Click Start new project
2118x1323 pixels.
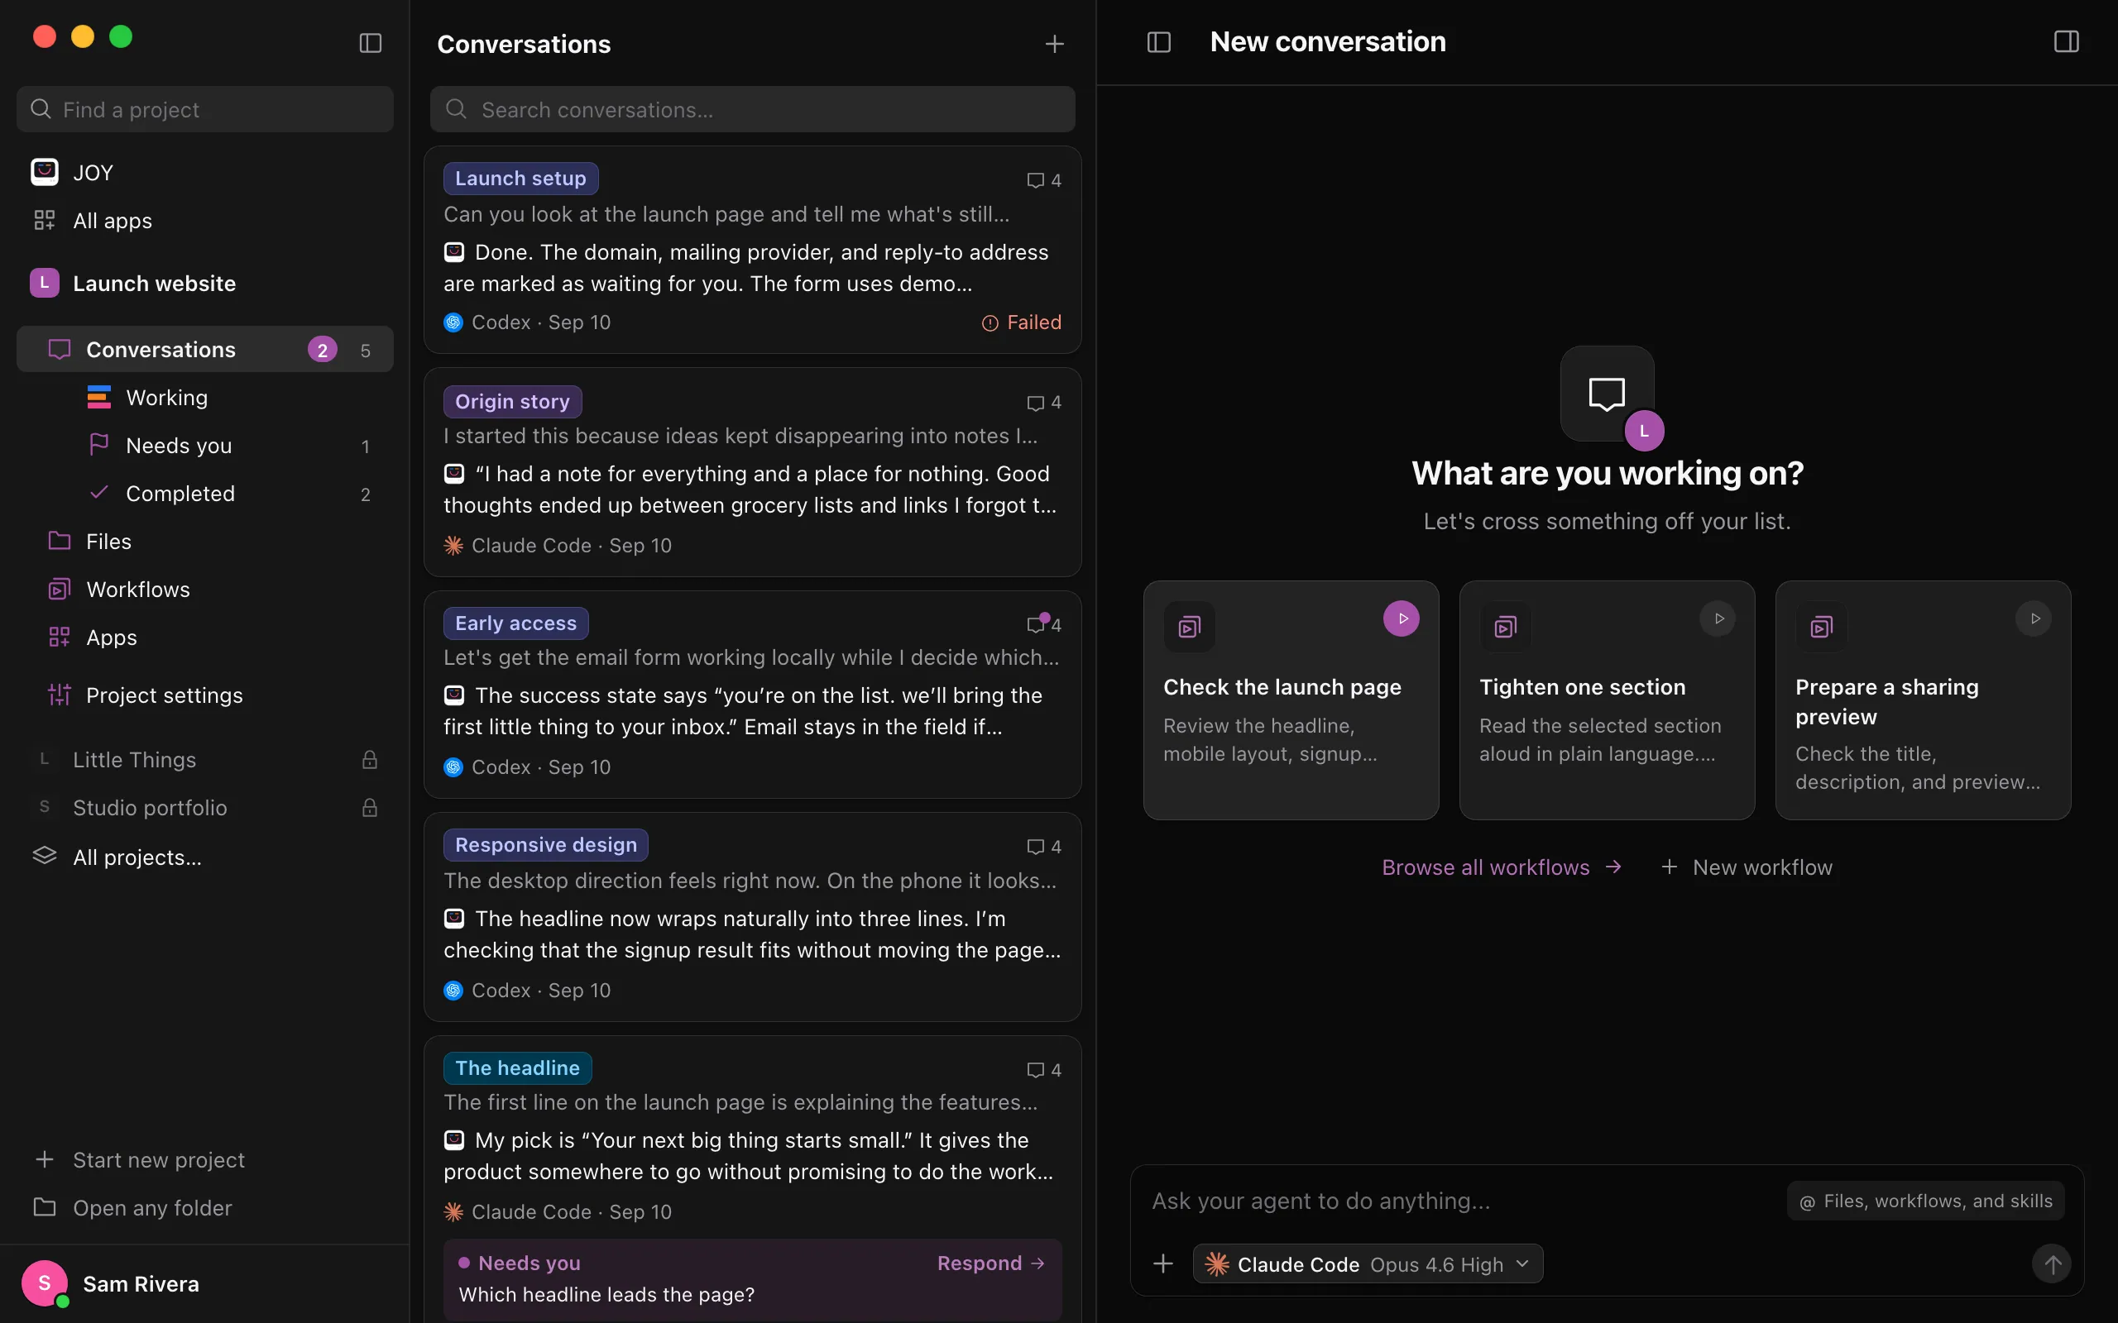(205, 1160)
